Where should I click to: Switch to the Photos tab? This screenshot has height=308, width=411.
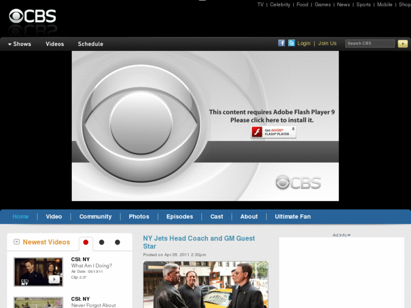(139, 216)
